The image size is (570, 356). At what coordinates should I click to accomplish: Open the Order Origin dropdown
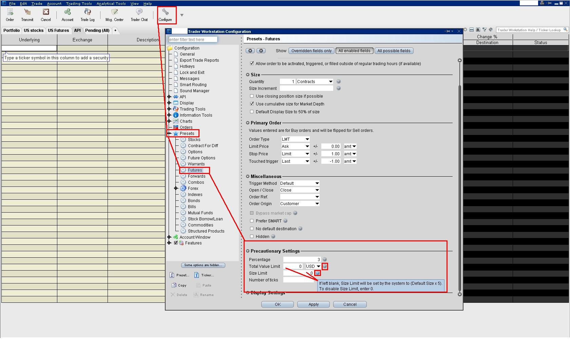[x=299, y=204]
